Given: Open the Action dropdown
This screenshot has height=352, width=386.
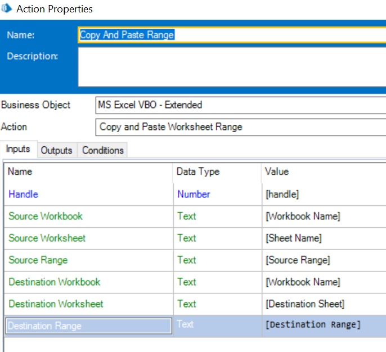Looking at the screenshot, I should [240, 127].
